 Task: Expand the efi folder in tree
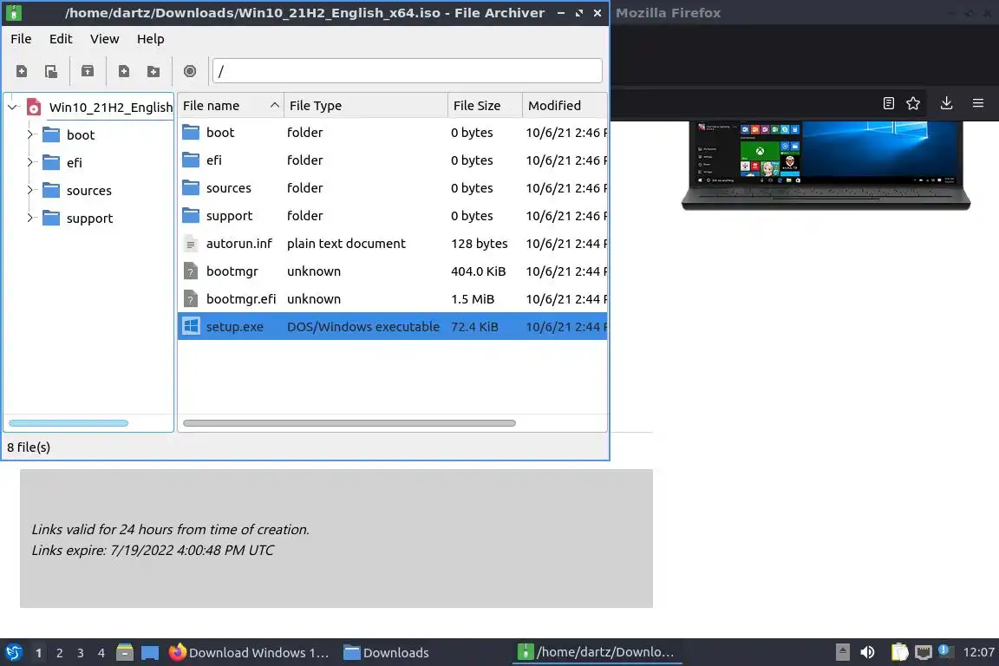(x=30, y=162)
